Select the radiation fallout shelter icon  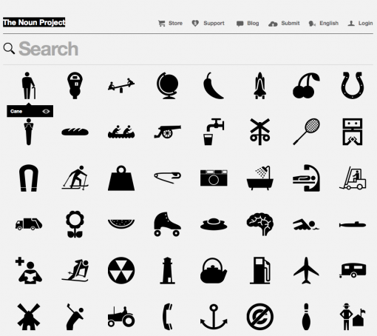pyautogui.click(x=121, y=270)
